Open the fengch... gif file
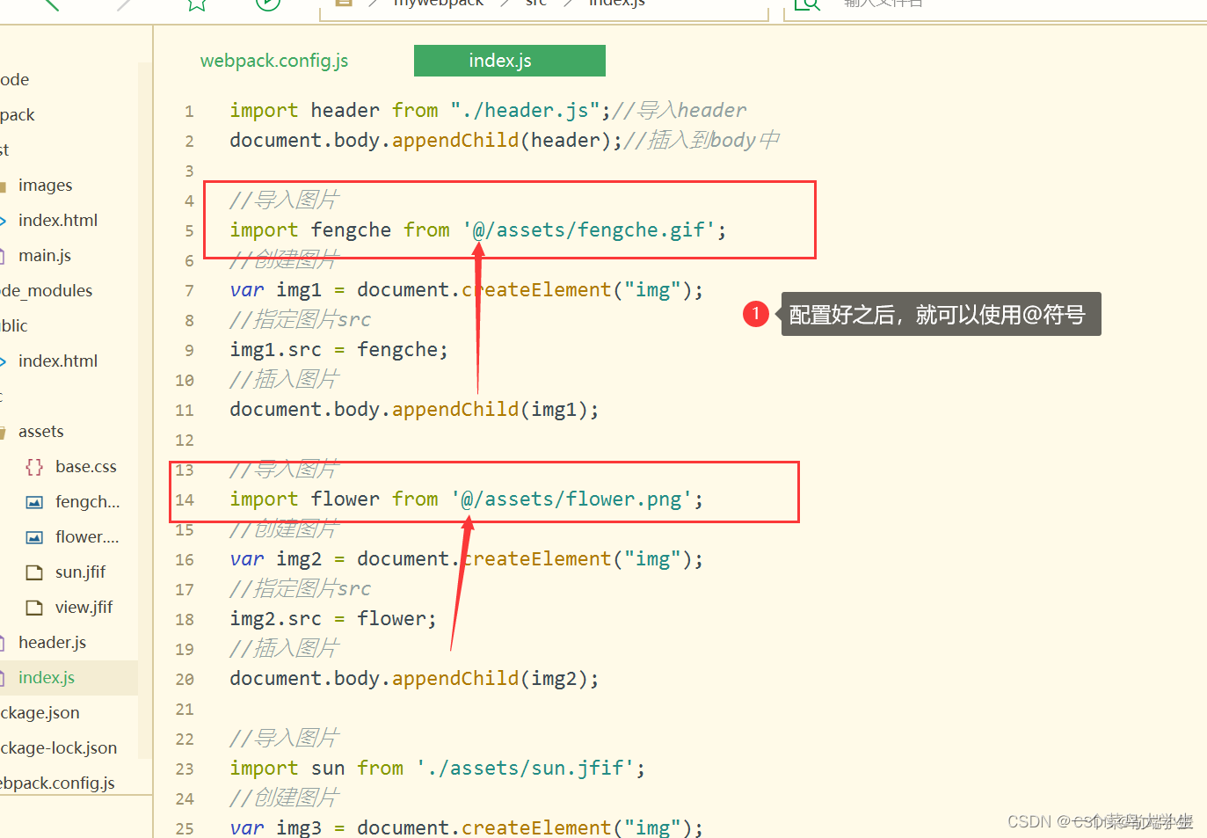 87,502
